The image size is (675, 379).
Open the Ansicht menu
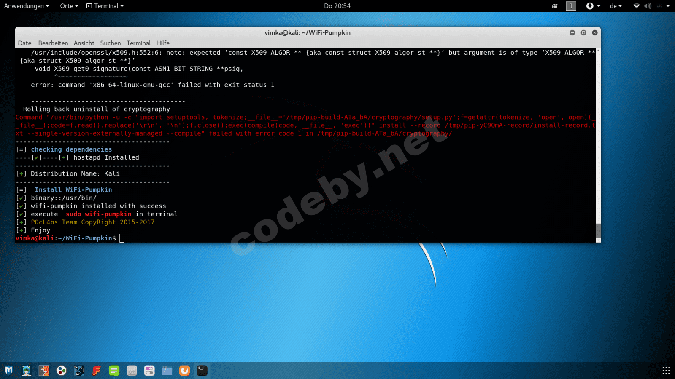pyautogui.click(x=84, y=43)
